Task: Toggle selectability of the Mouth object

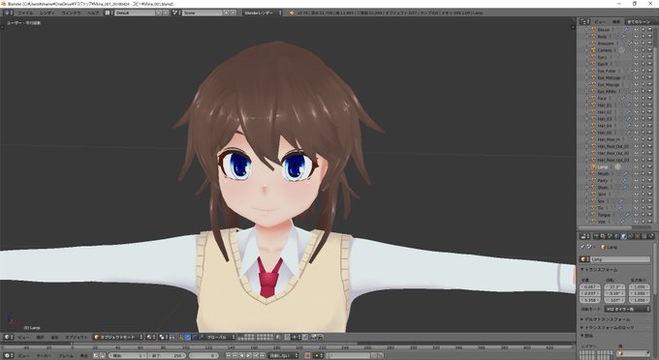Action: point(643,173)
